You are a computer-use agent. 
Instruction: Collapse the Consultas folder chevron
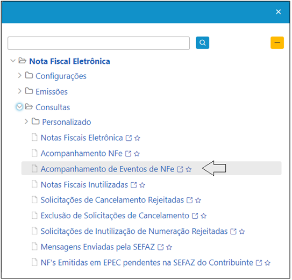19,107
